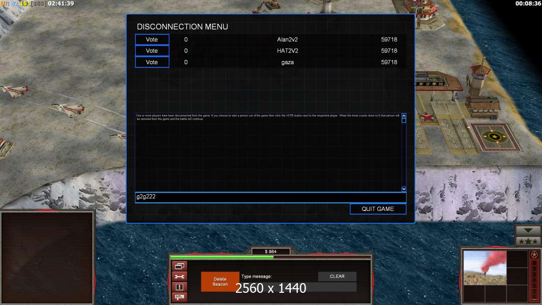Viewport: 542px width, 305px height.
Task: Click the vote count 0 beside HAT2V2
Action: [x=186, y=51]
